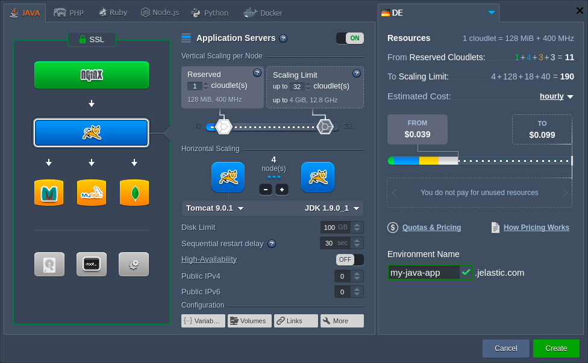Click the NGINX load balancer node
The image size is (588, 363).
(x=91, y=75)
